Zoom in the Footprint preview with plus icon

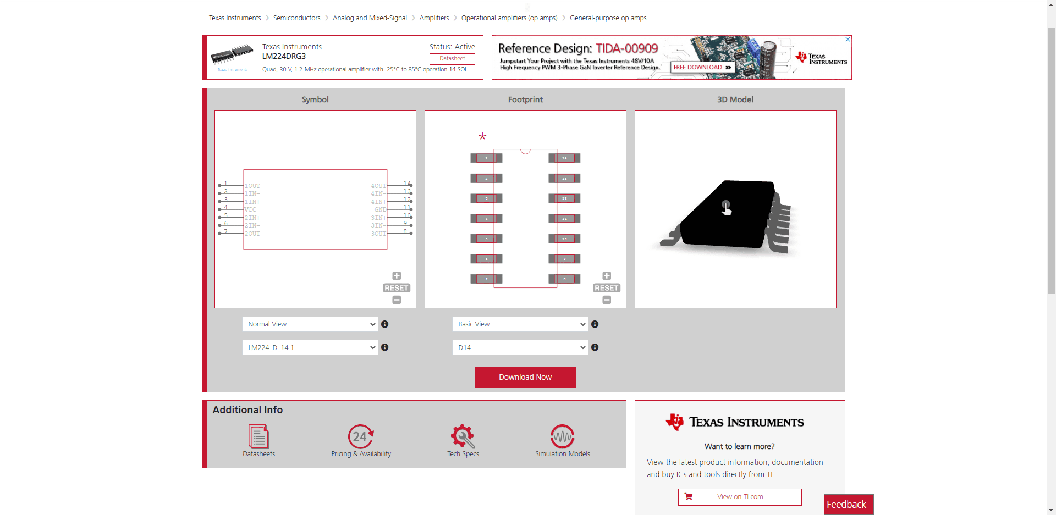point(607,276)
